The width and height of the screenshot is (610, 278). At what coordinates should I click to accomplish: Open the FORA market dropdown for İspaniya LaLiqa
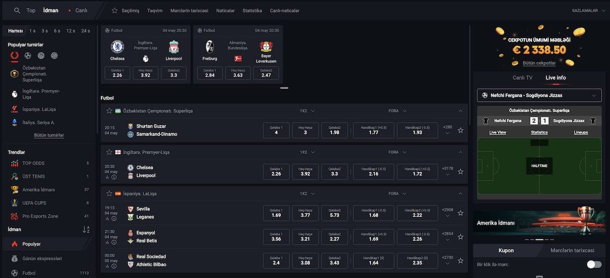coord(397,194)
